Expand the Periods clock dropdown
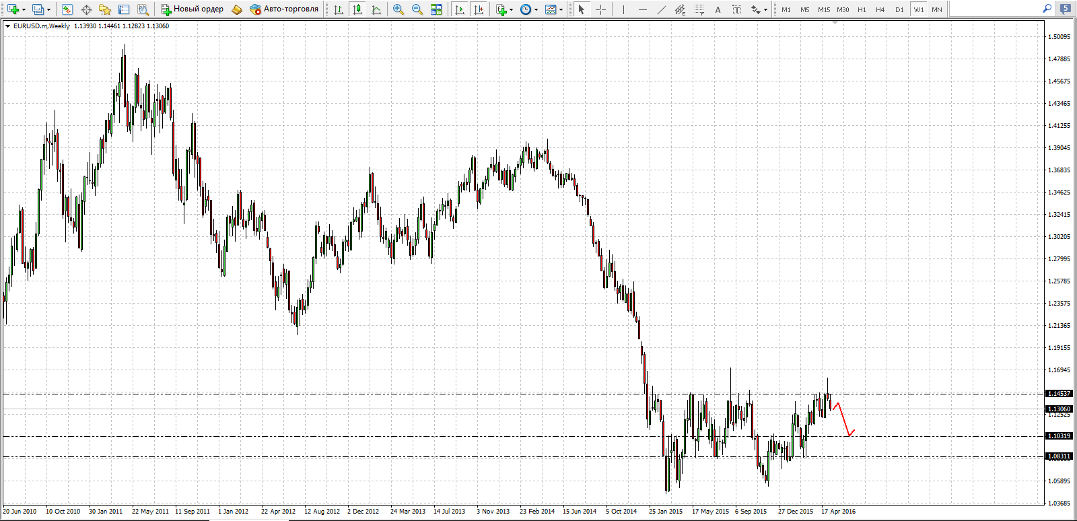Viewport: 1077px width, 521px height. point(536,9)
